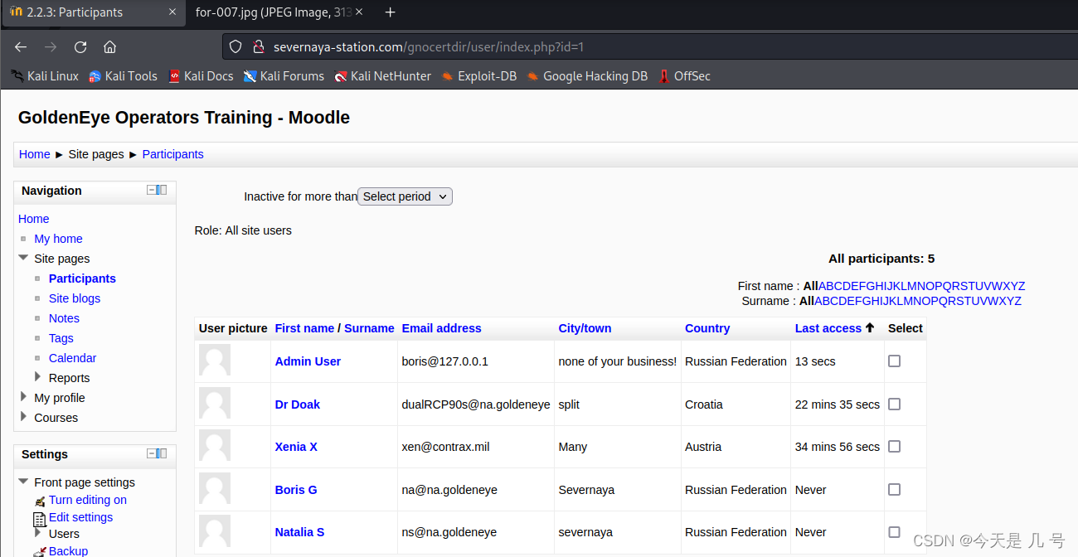Open the Google Hacking DB bookmark

pyautogui.click(x=587, y=76)
